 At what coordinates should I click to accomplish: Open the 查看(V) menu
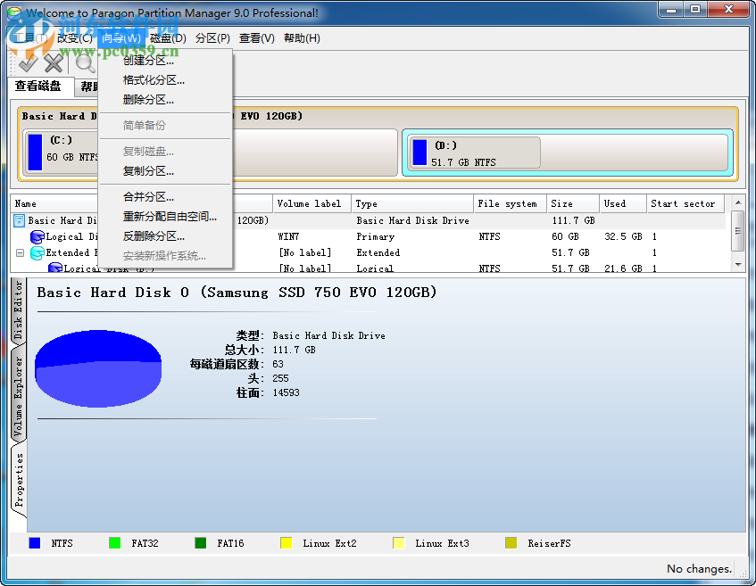pos(257,38)
